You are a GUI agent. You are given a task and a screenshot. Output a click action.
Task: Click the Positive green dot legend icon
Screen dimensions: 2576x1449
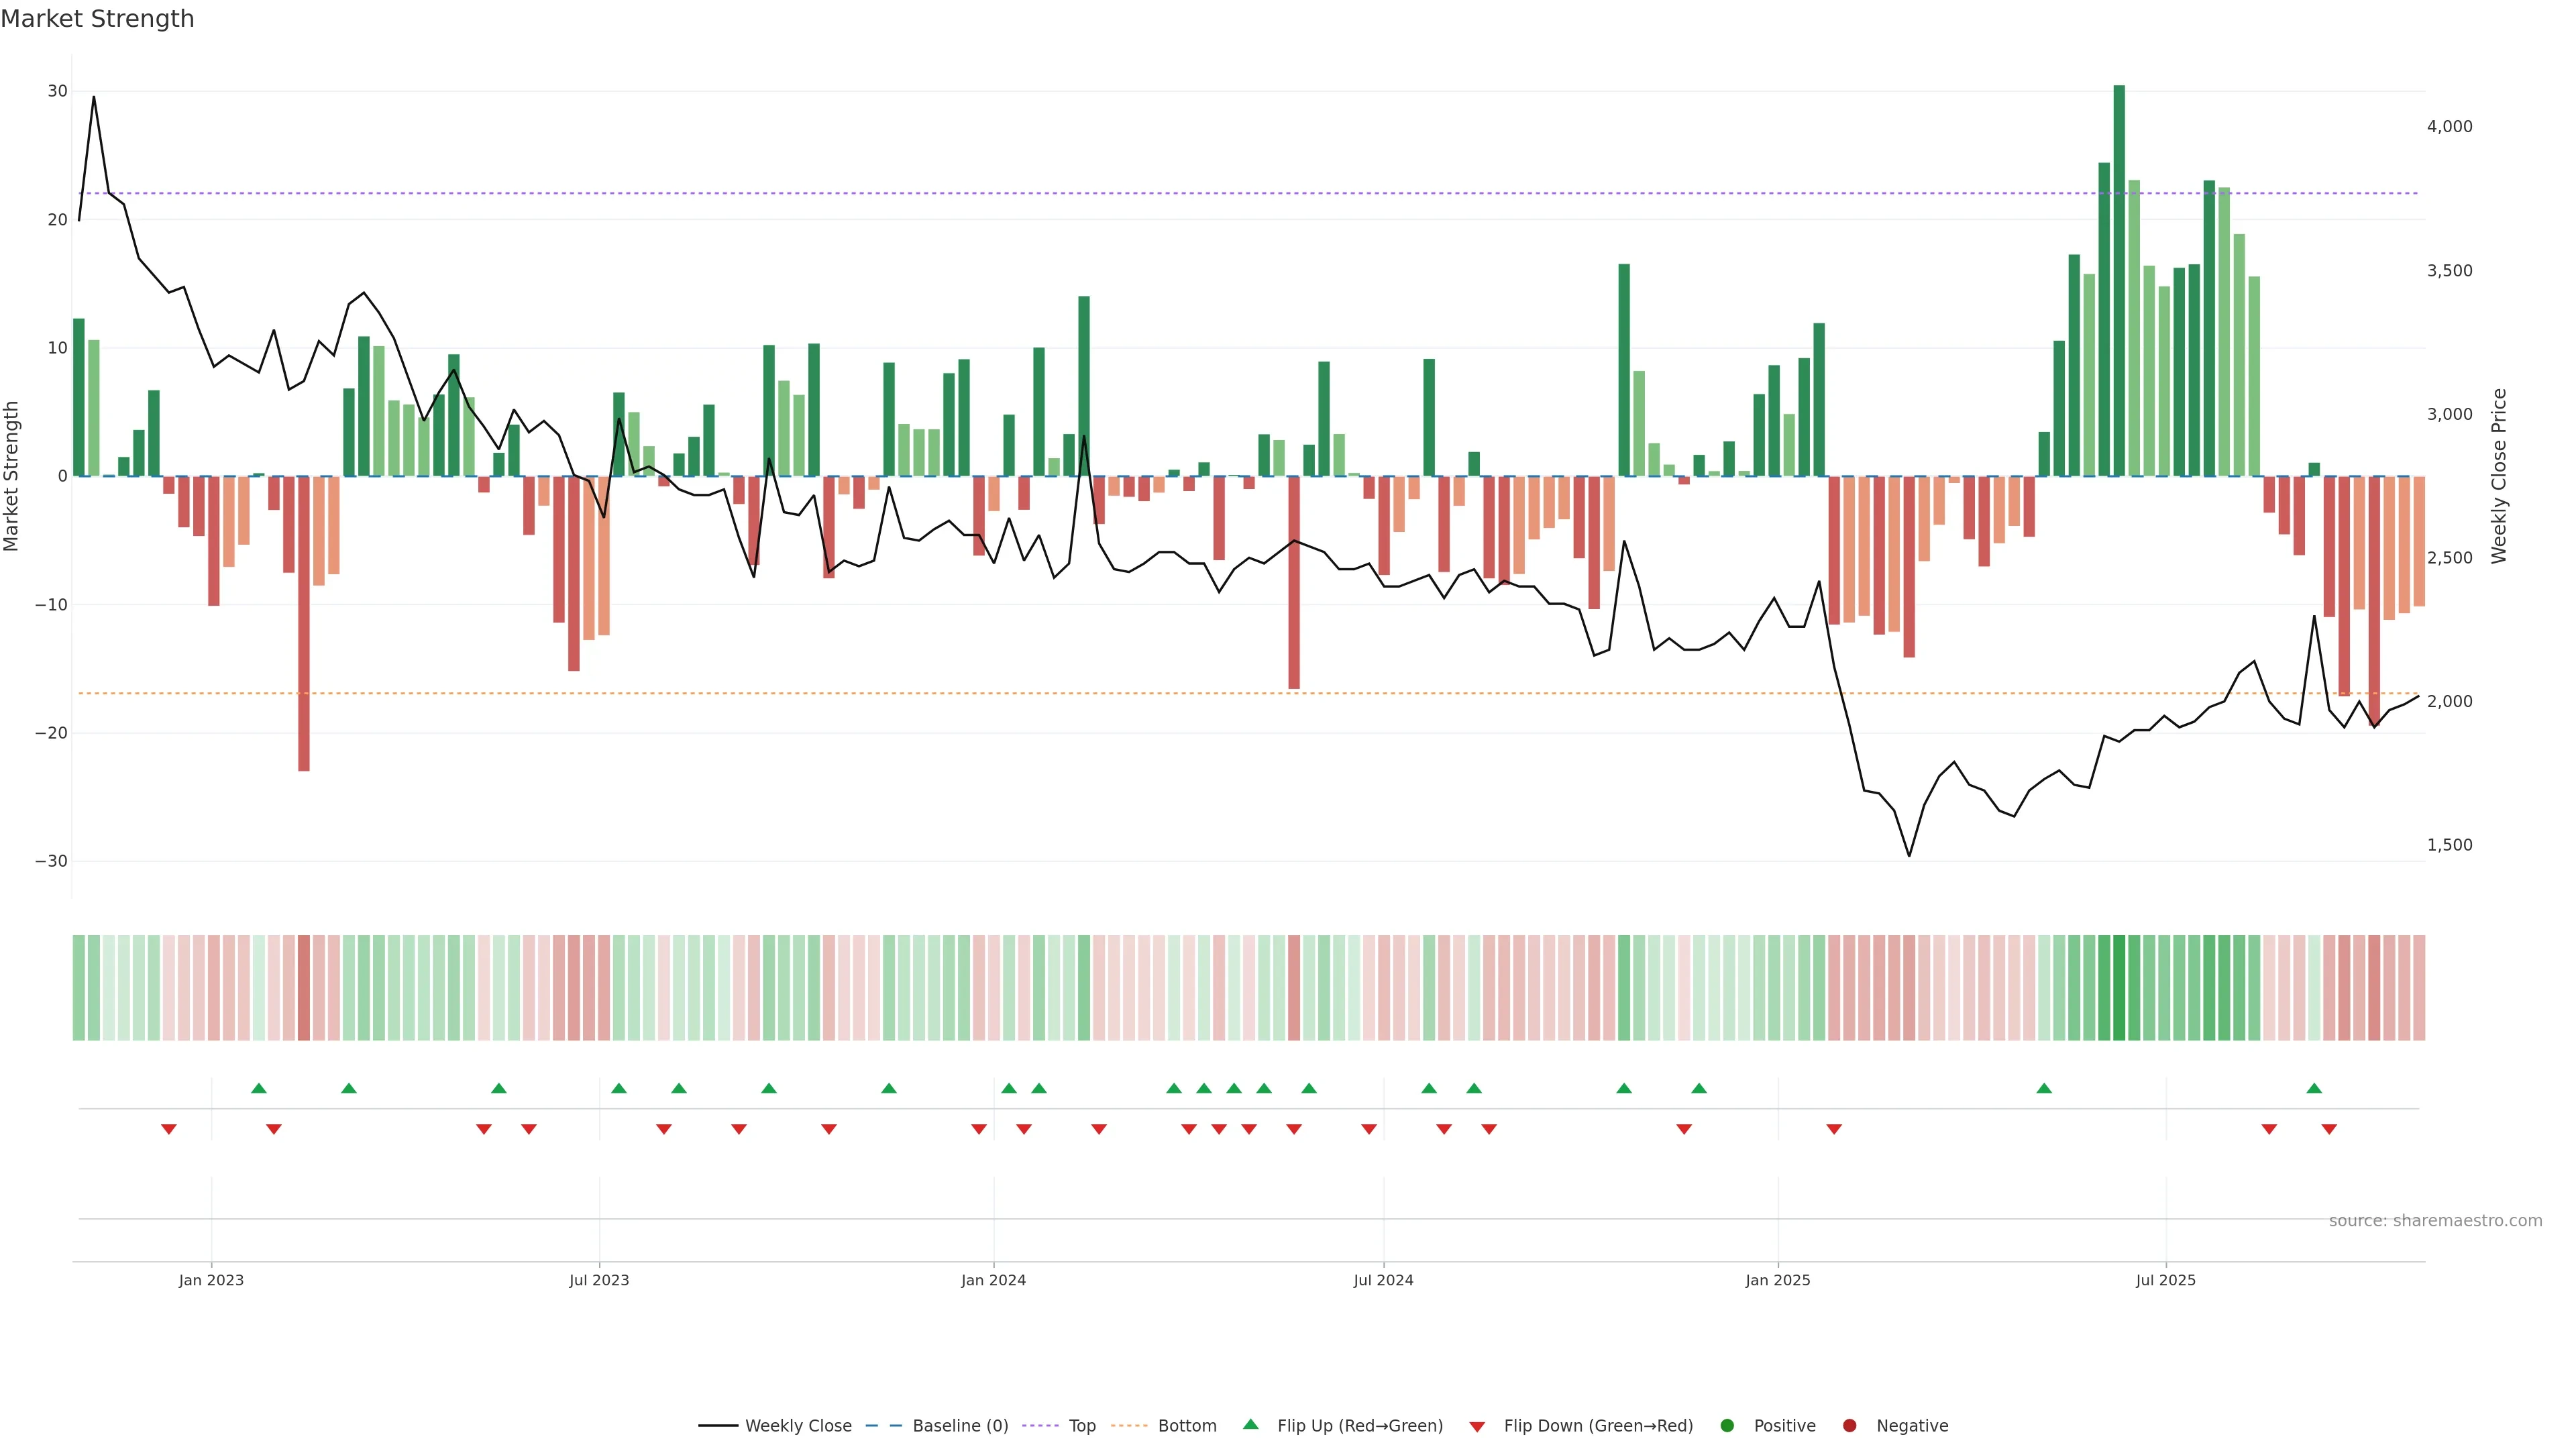[x=1727, y=1426]
